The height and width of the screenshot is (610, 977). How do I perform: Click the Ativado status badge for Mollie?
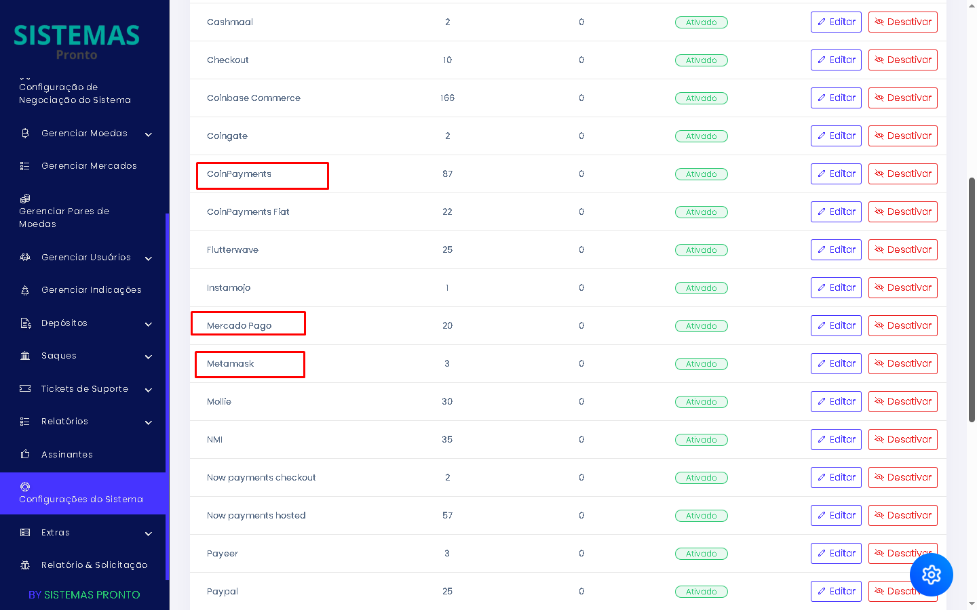[x=701, y=402]
